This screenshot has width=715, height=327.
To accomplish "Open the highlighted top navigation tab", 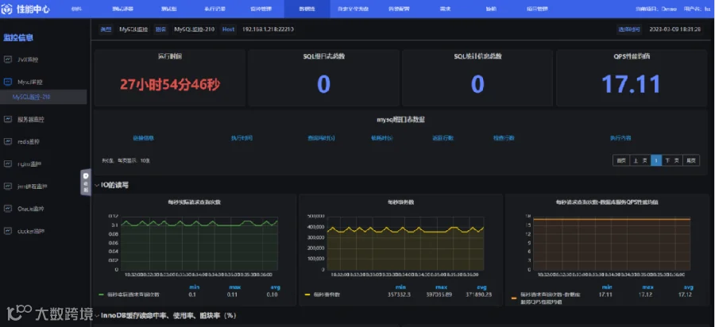I will [307, 9].
